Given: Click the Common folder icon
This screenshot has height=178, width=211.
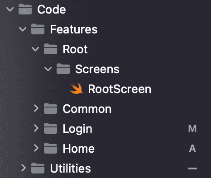Looking at the screenshot, I should (50, 108).
